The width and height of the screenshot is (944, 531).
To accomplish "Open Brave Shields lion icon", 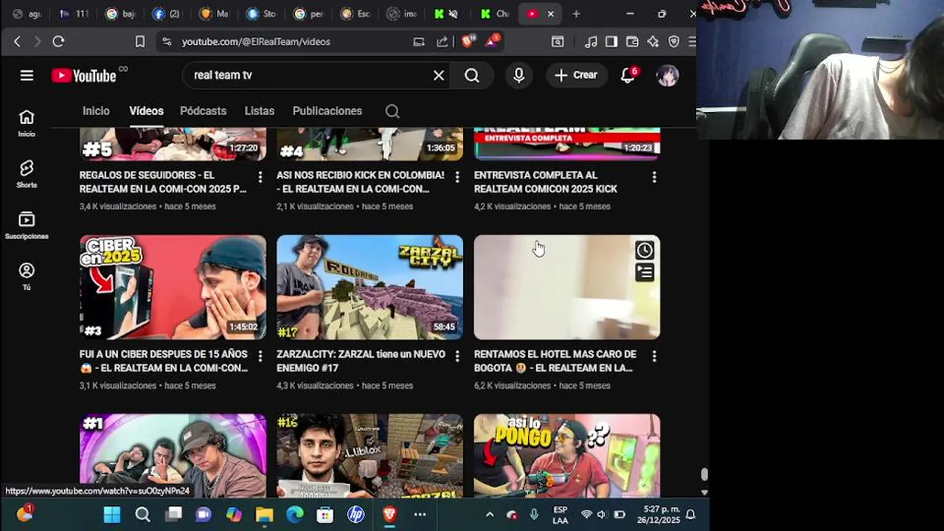I will (x=468, y=41).
